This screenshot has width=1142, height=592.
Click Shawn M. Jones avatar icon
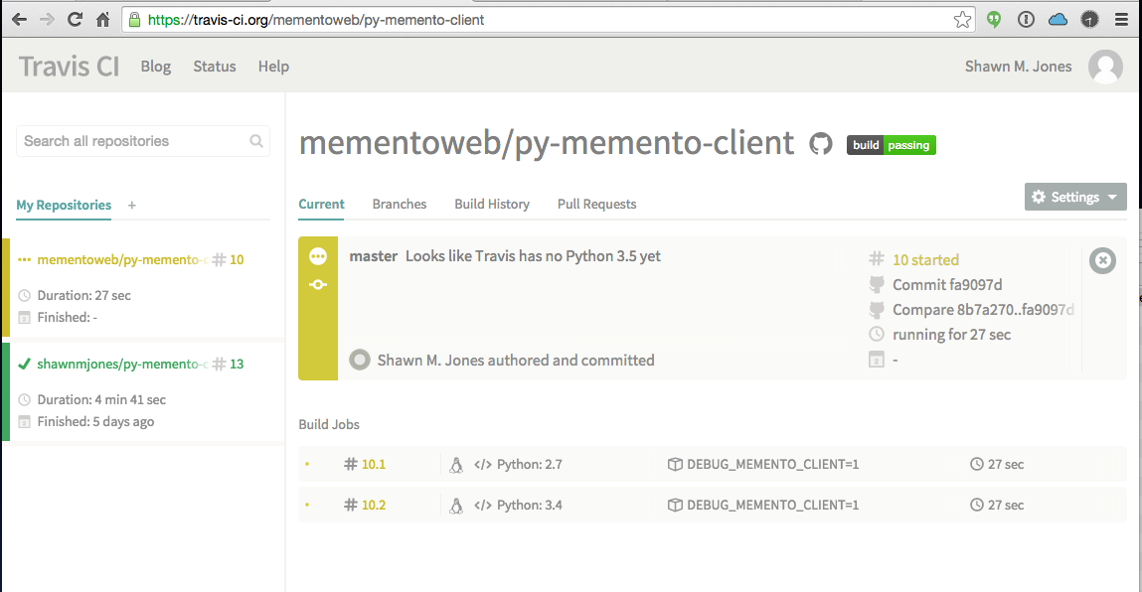pyautogui.click(x=1105, y=67)
